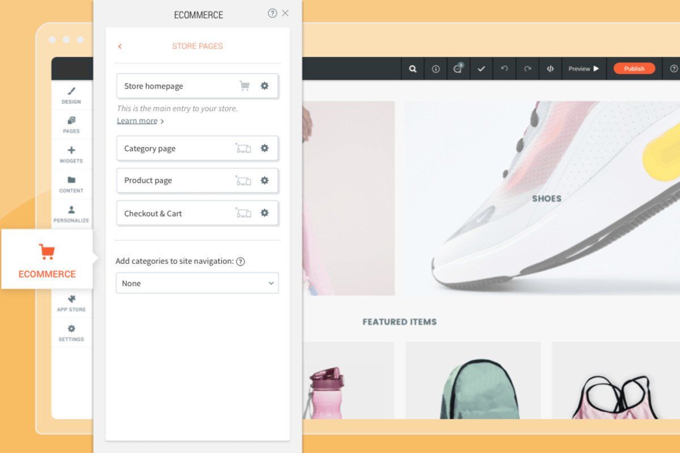
Task: Expand the categories navigation dropdown showing None
Action: pos(197,283)
